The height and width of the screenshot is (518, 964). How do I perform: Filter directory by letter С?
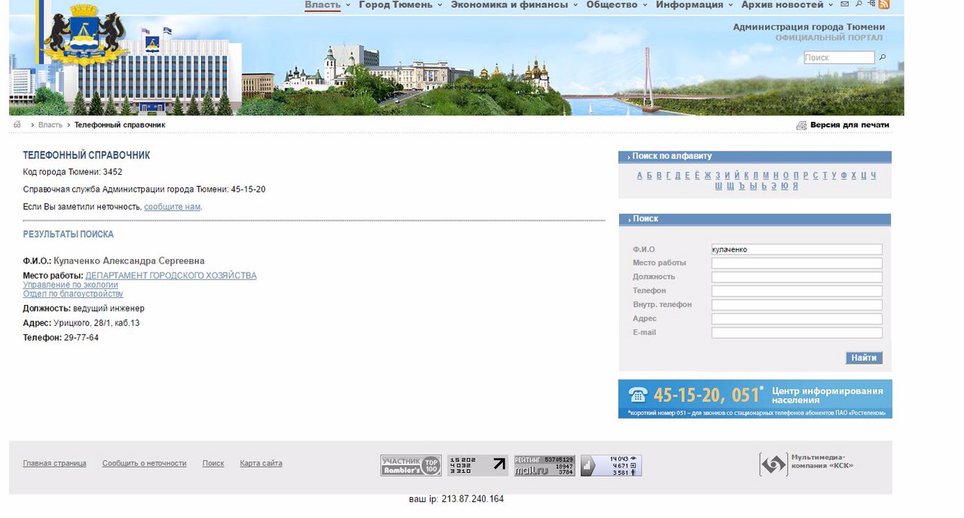click(816, 175)
